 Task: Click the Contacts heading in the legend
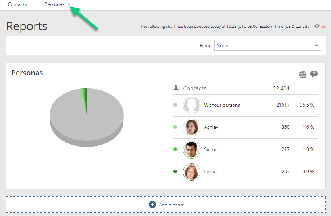pyautogui.click(x=194, y=88)
